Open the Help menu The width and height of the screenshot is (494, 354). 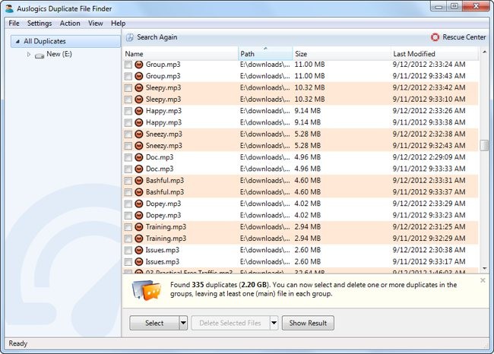[x=118, y=24]
